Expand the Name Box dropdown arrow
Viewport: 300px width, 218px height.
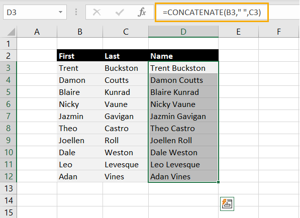(x=60, y=12)
